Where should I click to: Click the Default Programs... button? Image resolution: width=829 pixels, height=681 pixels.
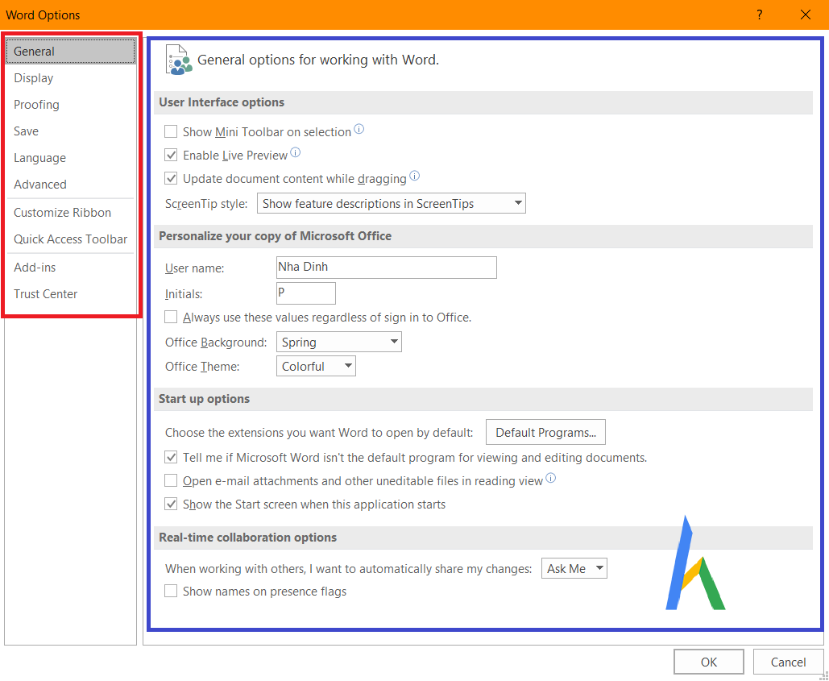click(545, 433)
